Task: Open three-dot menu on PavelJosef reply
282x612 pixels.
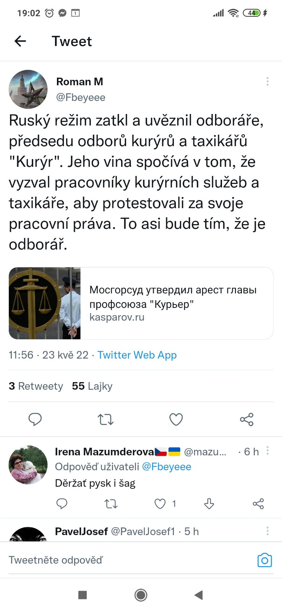Action: click(267, 531)
